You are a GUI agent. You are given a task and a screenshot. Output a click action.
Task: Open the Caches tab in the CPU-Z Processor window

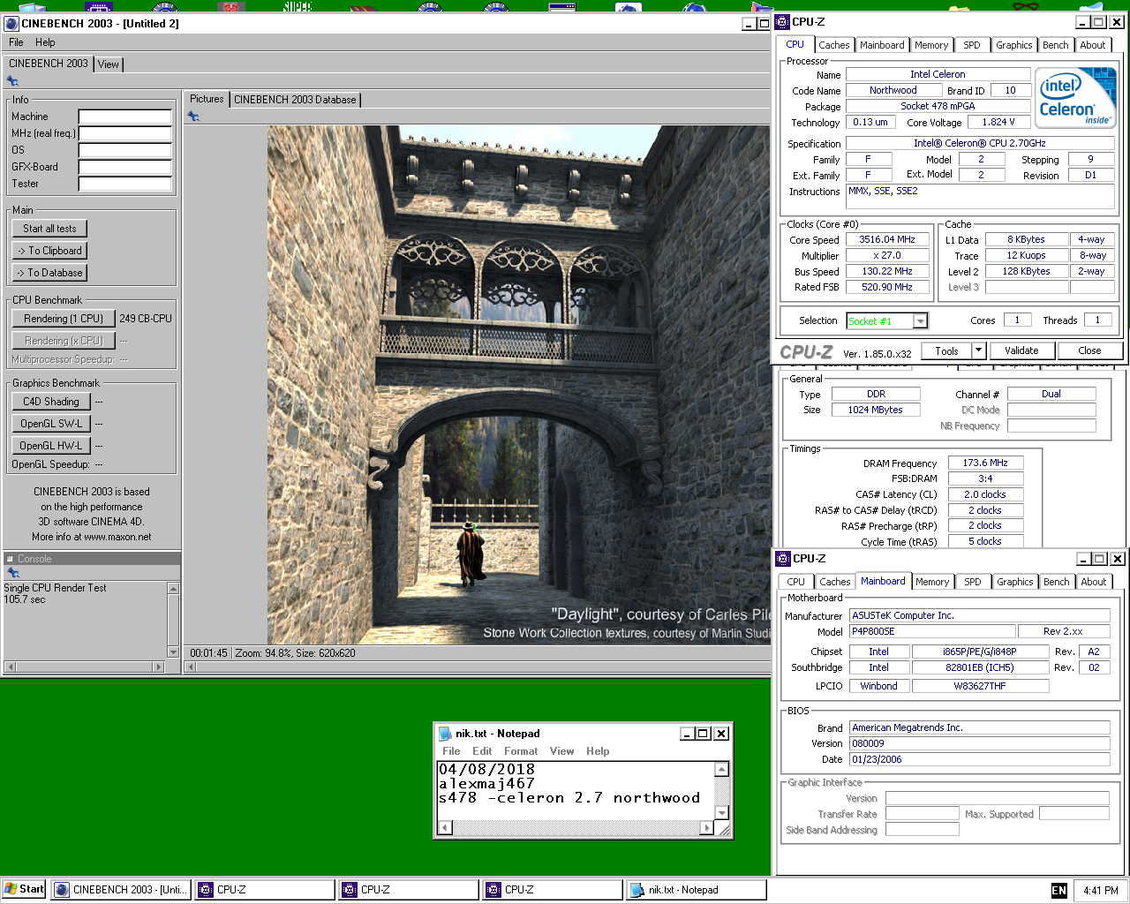coord(833,45)
